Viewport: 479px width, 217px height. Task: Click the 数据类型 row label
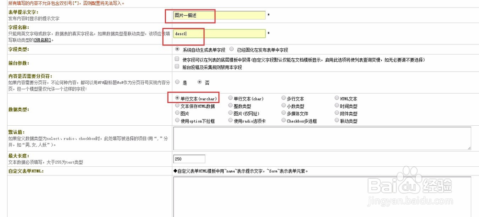[x=19, y=109]
